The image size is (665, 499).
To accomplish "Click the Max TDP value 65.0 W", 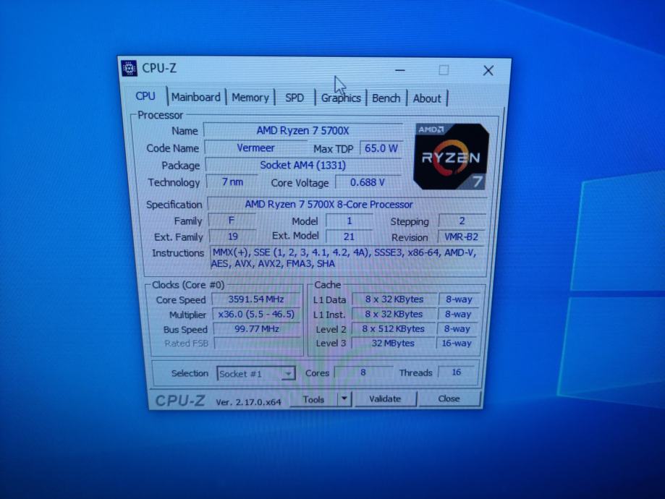I will coord(381,148).
